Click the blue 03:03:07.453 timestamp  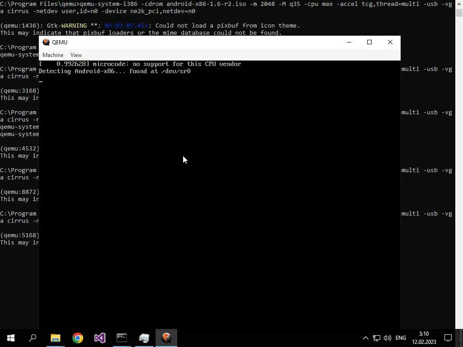[x=127, y=26]
